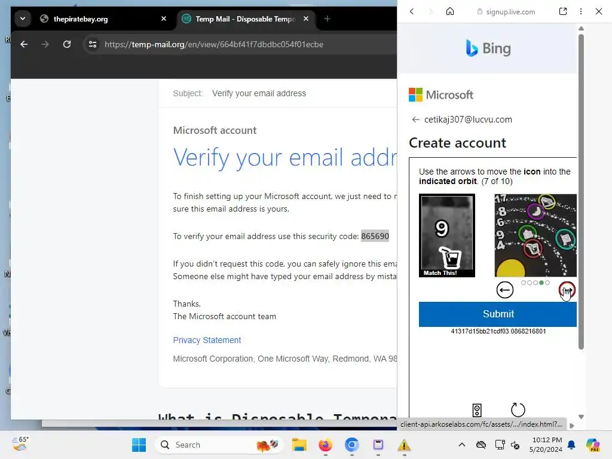Screen dimensions: 612x459
Task: Open the purple app icon on taskbar
Action: (x=378, y=445)
